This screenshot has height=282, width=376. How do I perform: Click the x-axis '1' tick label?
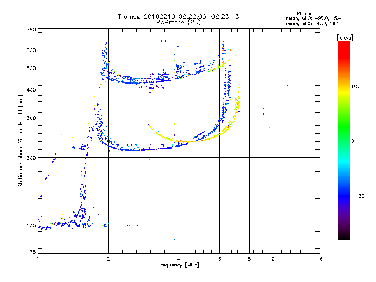coord(38,259)
